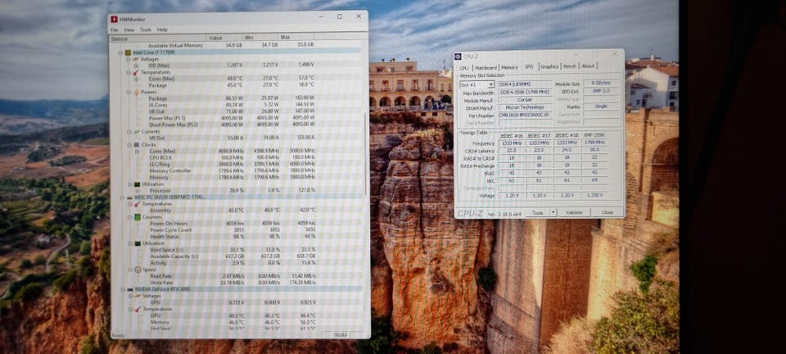786x354 pixels.
Task: Click the green Counters icon
Action: click(x=138, y=217)
